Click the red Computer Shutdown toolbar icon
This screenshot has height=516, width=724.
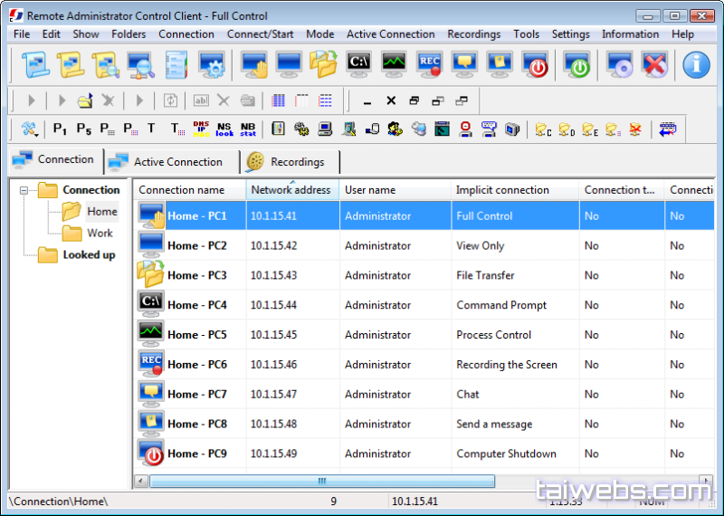538,64
